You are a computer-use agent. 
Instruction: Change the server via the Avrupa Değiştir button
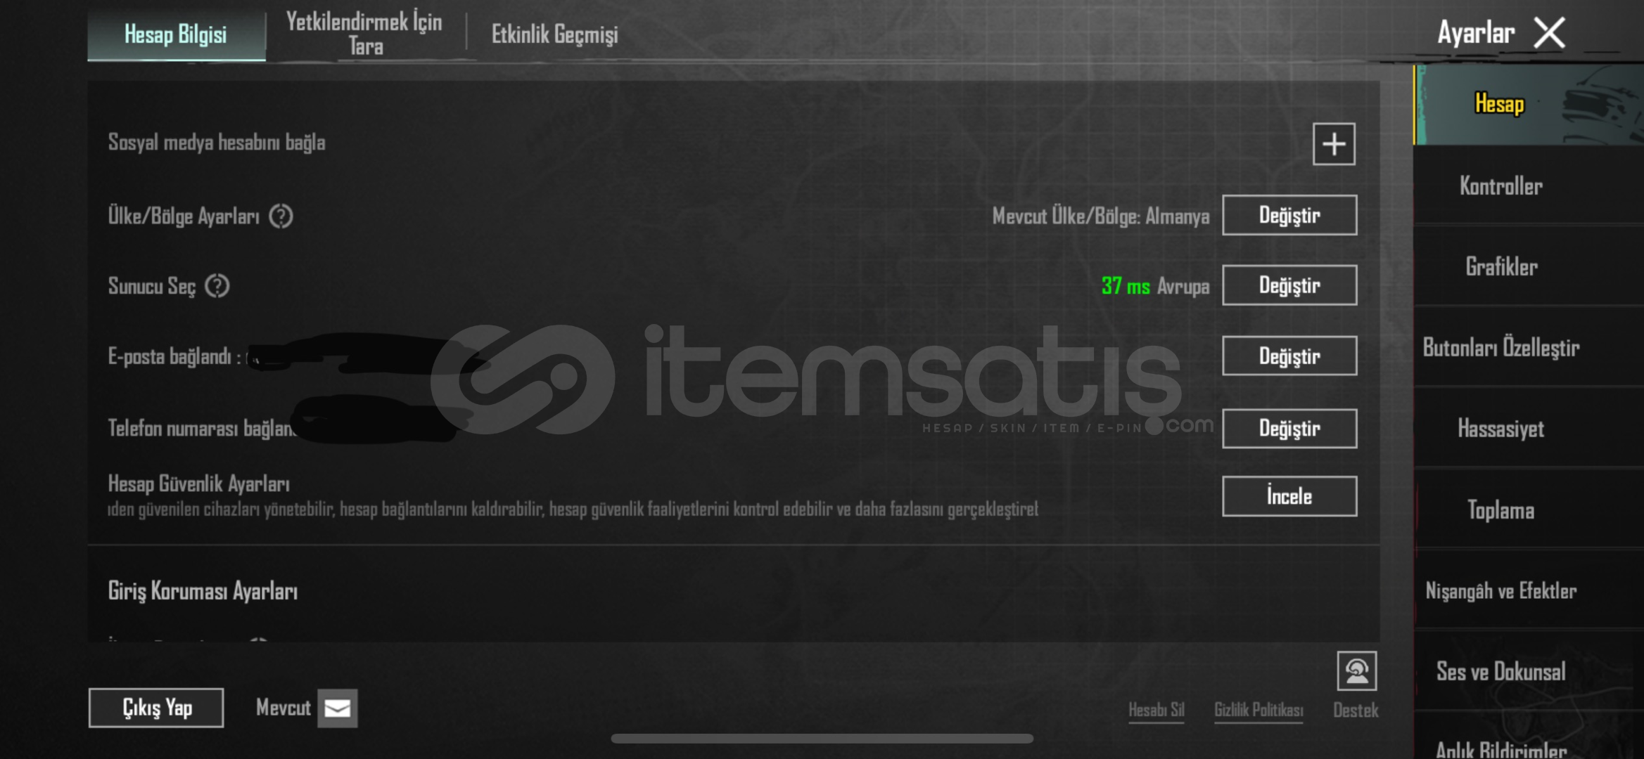(1289, 285)
